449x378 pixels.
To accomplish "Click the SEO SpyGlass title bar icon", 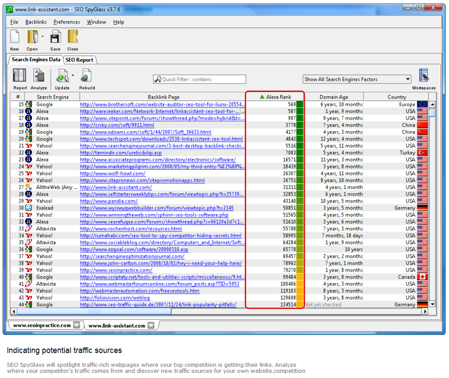I will tap(10, 10).
